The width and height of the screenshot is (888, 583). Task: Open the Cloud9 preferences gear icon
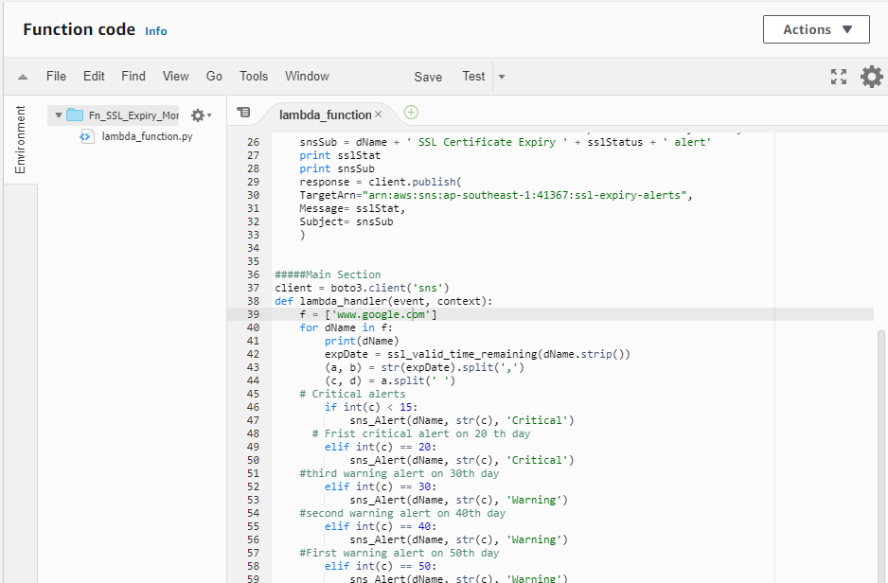(871, 77)
